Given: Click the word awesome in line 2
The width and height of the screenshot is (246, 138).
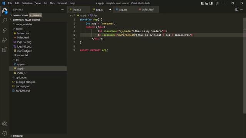Looking at the screenshot, I should pos(107,23).
